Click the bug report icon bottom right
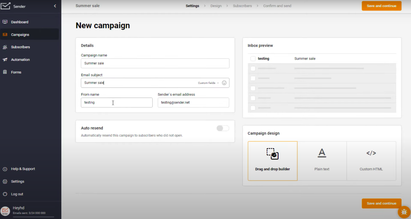 [404, 212]
